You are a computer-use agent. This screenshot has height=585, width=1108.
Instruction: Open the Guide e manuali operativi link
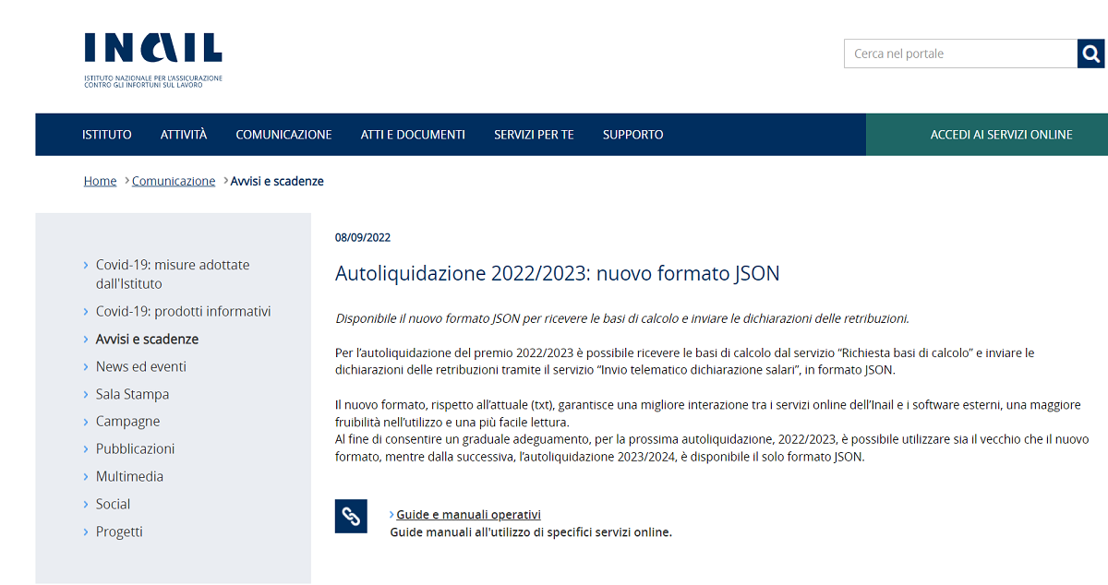click(x=468, y=514)
